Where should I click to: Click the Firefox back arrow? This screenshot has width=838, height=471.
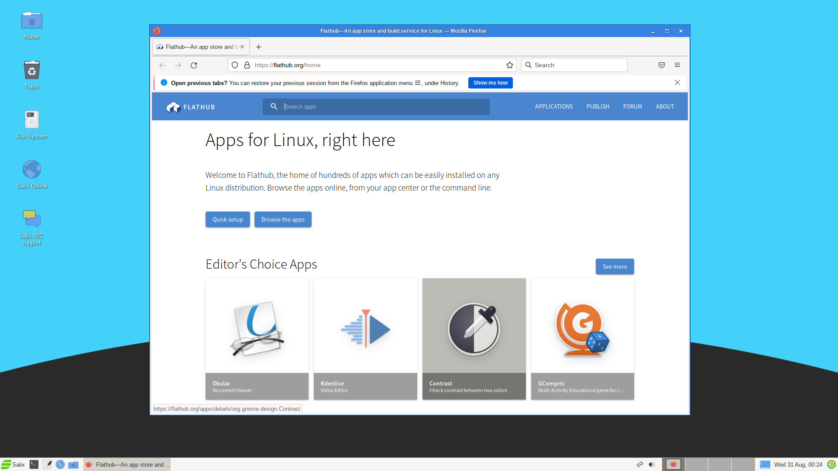click(162, 65)
